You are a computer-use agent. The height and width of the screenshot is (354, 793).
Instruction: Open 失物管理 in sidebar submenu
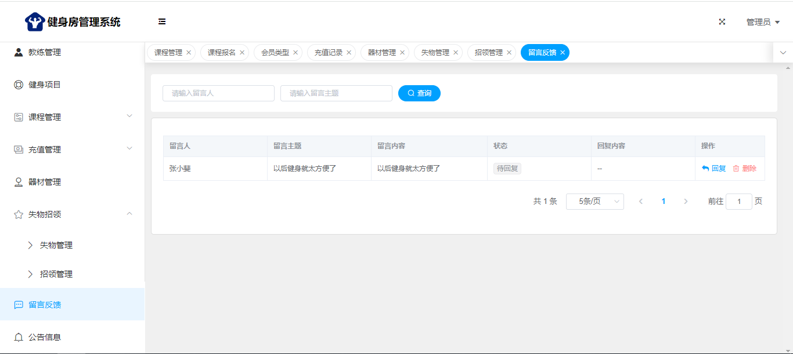tap(56, 245)
